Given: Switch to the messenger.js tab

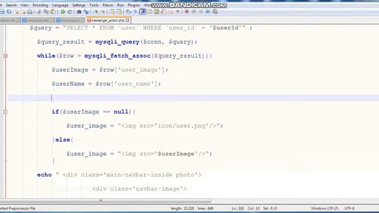Looking at the screenshot, I should tap(70, 21).
